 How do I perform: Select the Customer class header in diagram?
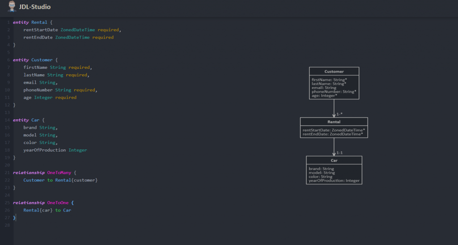[334, 72]
